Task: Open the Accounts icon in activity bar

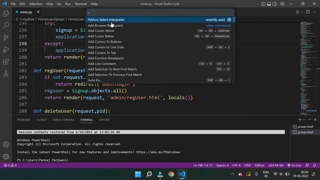Action: pos(6,144)
